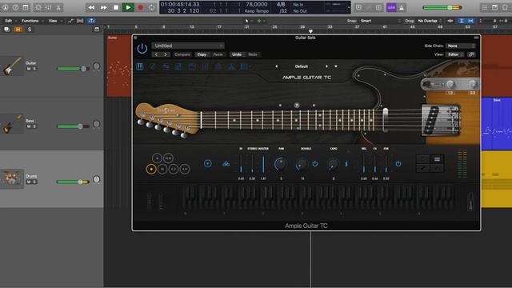The height and width of the screenshot is (288, 512).
Task: Toggle the global S solo button
Action: click(30, 30)
